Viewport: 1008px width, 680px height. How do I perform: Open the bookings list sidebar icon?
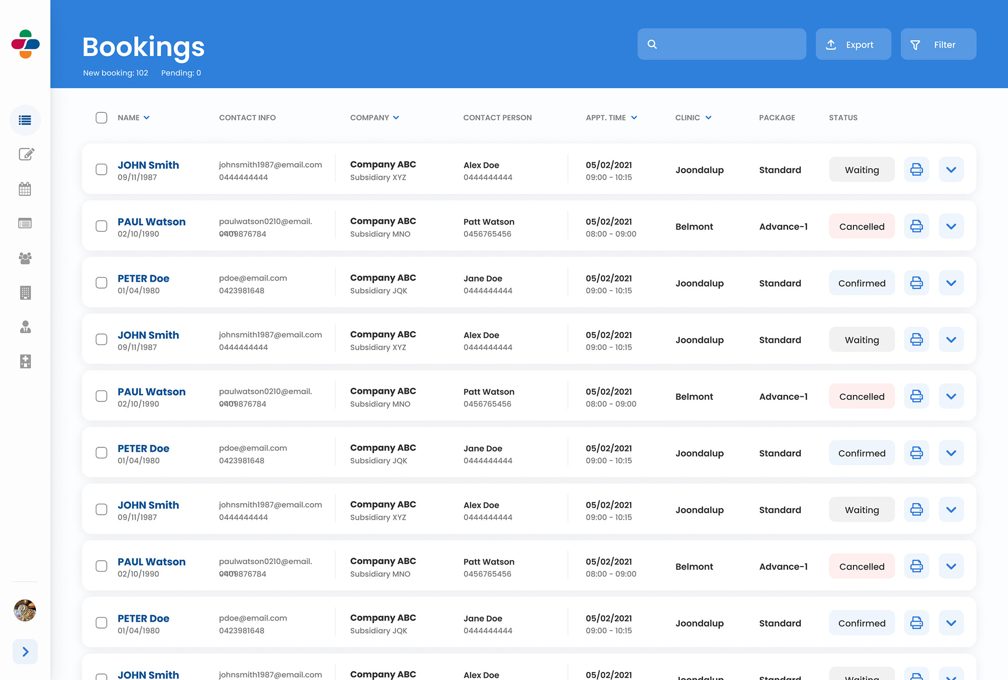tap(25, 120)
